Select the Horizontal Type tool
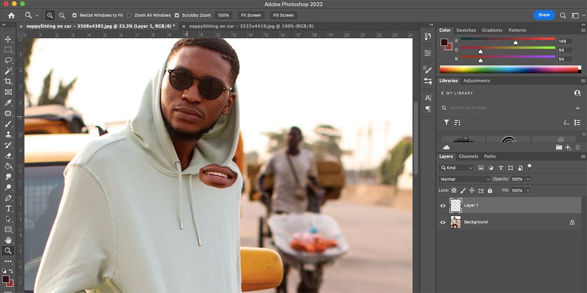This screenshot has height=293, width=587. [8, 209]
